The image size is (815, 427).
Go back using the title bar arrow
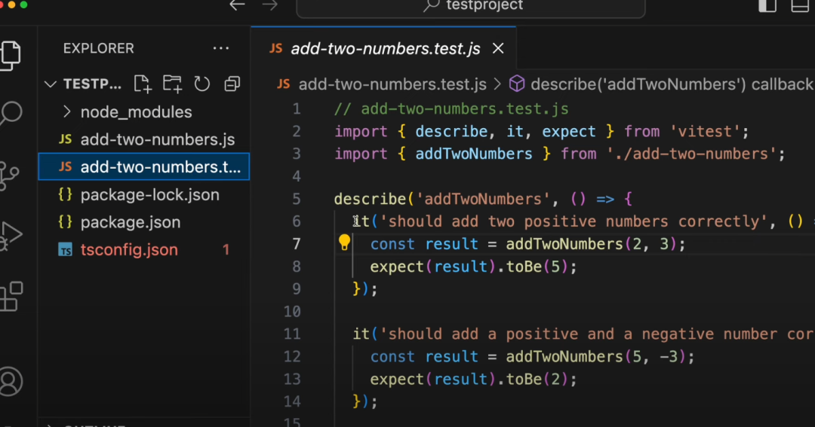point(237,5)
